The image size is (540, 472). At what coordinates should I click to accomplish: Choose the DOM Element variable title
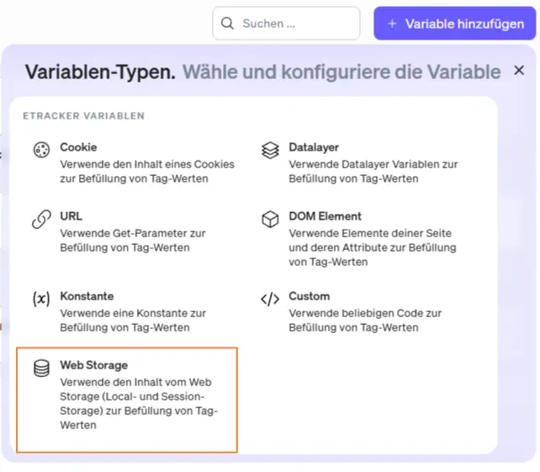tap(326, 216)
